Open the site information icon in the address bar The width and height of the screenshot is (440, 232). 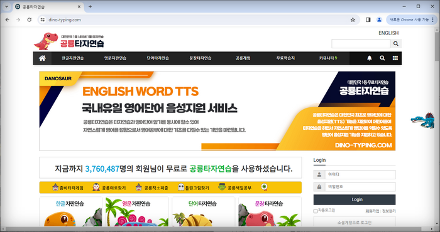pos(43,20)
